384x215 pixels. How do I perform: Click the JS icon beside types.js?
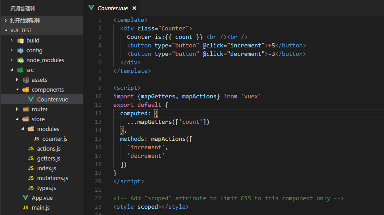[31, 188]
